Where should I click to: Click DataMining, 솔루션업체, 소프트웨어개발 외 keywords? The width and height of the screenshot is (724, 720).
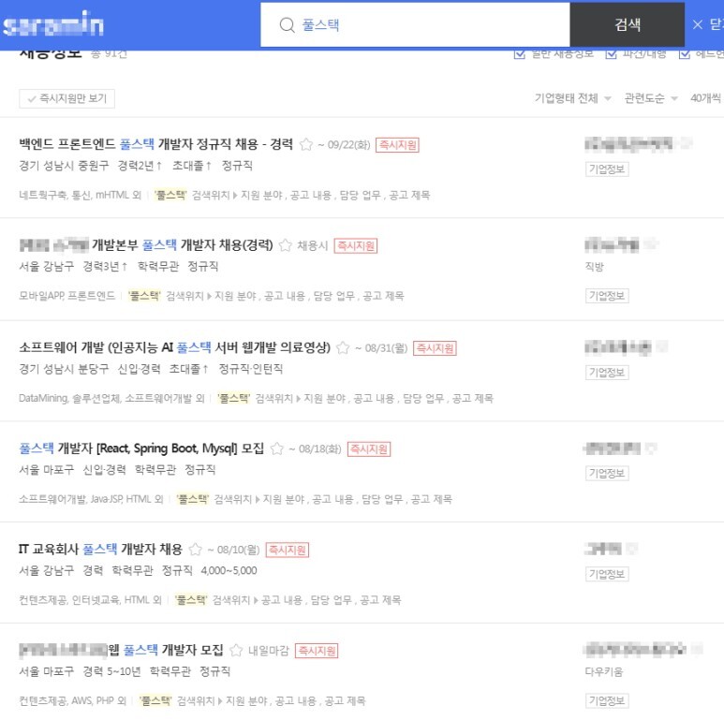pos(111,398)
